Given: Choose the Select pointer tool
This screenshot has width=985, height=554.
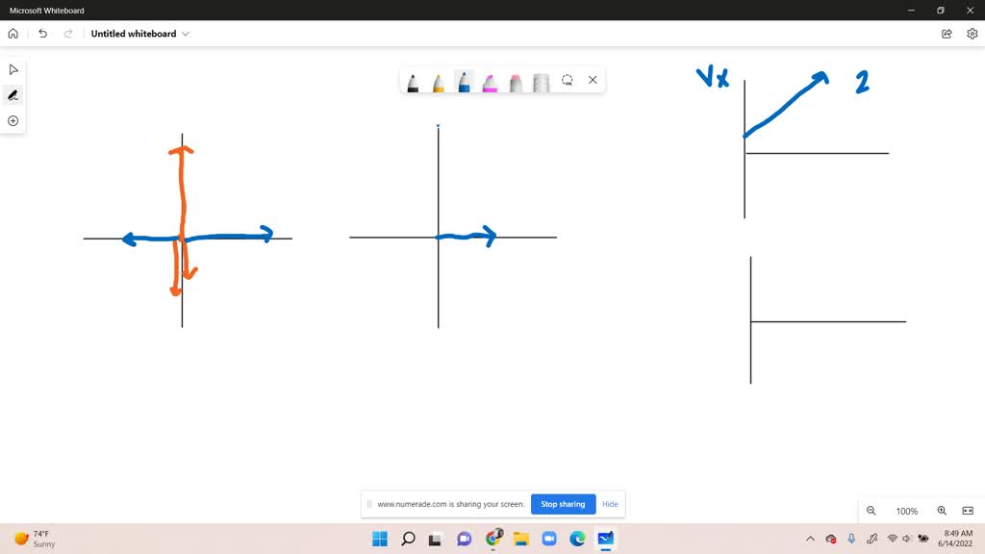Looking at the screenshot, I should 13,69.
